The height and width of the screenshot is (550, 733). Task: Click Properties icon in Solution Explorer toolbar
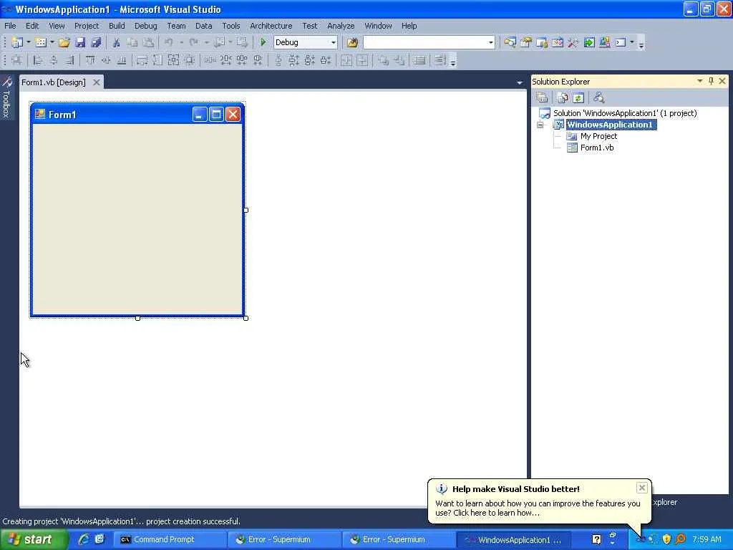[542, 97]
